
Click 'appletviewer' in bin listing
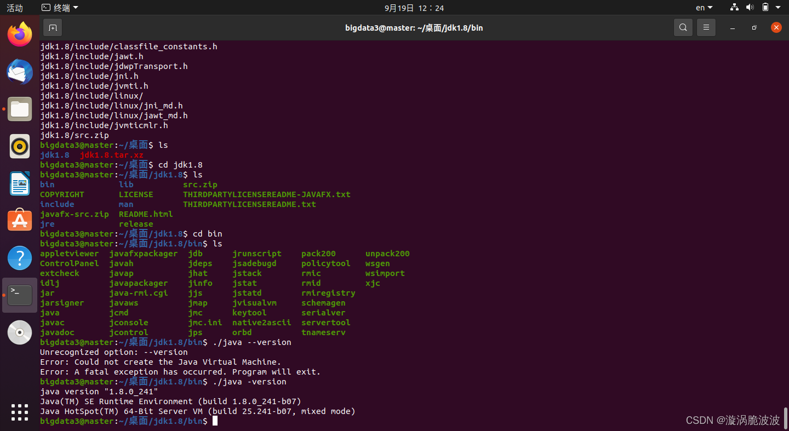(x=70, y=254)
